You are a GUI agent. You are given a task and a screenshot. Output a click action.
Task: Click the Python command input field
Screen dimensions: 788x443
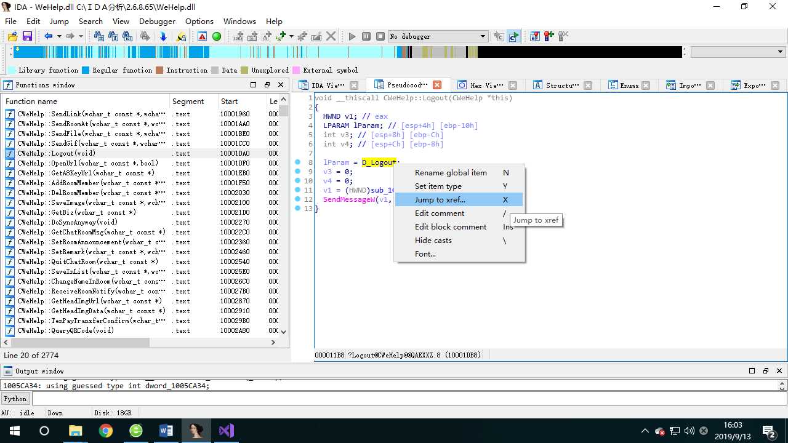tap(408, 399)
